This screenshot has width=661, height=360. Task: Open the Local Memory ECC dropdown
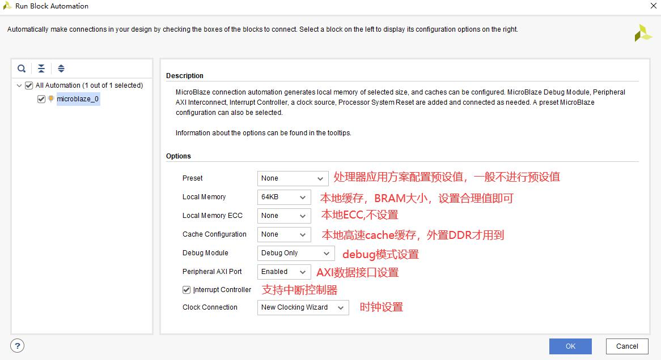(283, 216)
